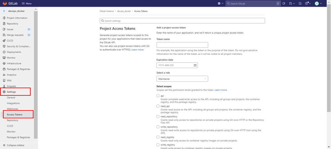Viewport: 331px width, 149px height.
Task: Focus the Search settings field
Action: tap(182, 21)
